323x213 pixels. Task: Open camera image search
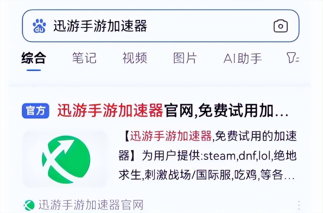pos(281,26)
